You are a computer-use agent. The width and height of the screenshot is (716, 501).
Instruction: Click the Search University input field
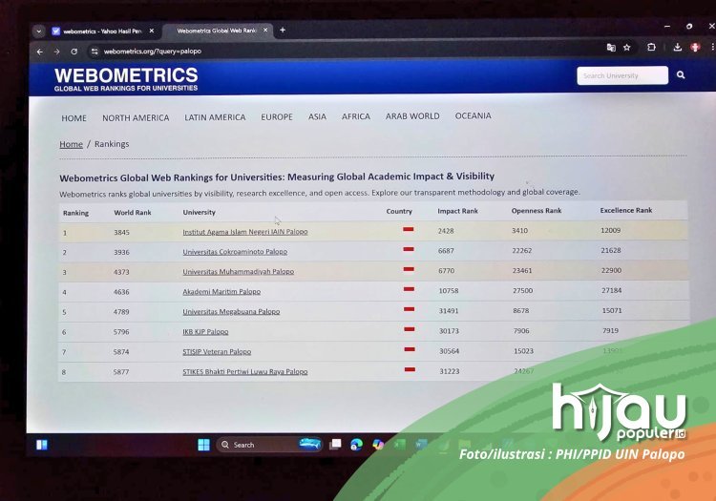tap(622, 75)
